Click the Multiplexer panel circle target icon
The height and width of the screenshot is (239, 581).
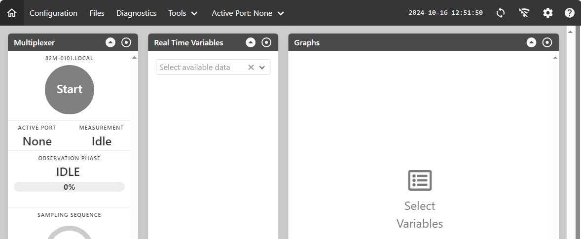126,42
